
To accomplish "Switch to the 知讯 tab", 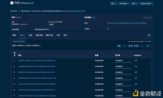I will coord(30,35).
